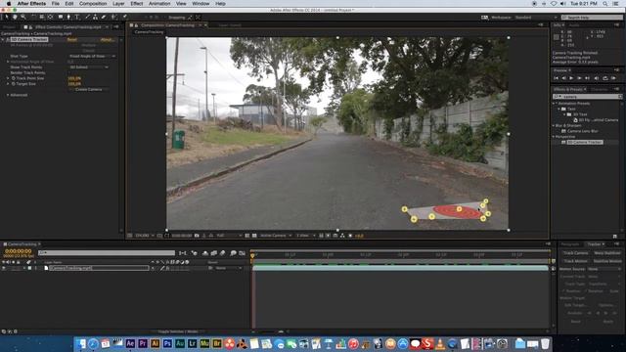
Task: Open the Show Track Points dropdown
Action: 88,67
